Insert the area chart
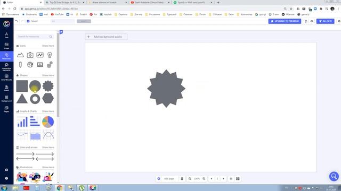 [35, 135]
